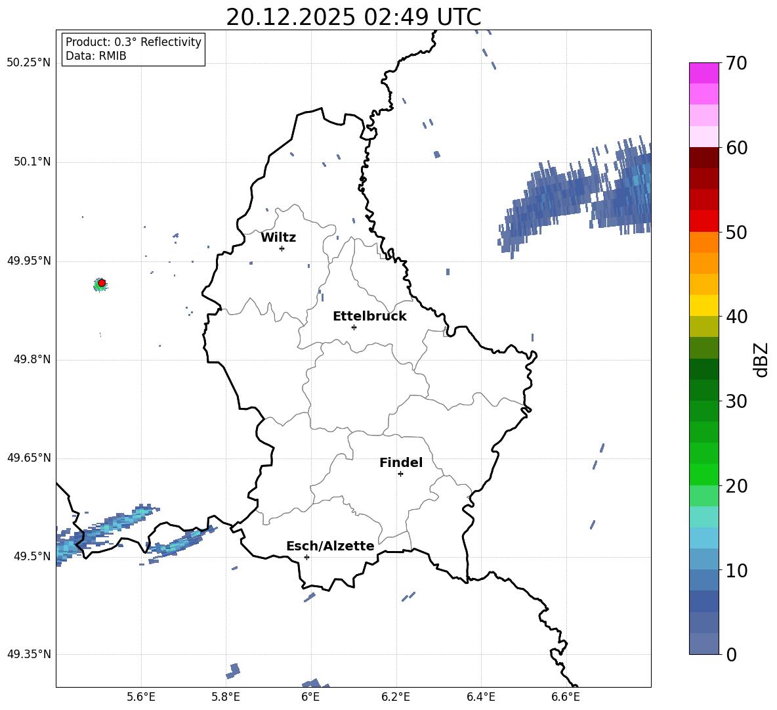Click the title 20.12.2025 02:49 UTC
This screenshot has width=777, height=710.
pos(353,17)
